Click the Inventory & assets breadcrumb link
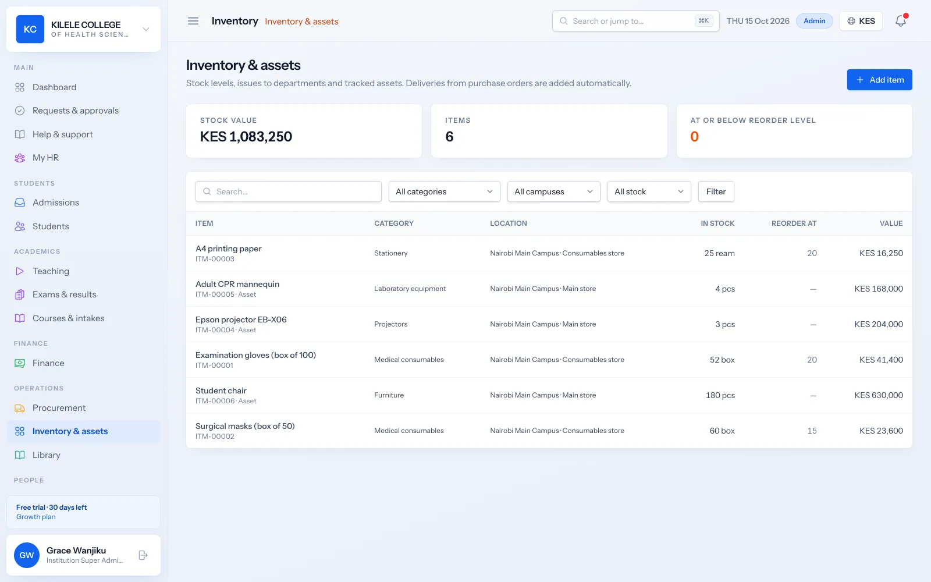Viewport: 931px width, 582px height. pos(301,22)
